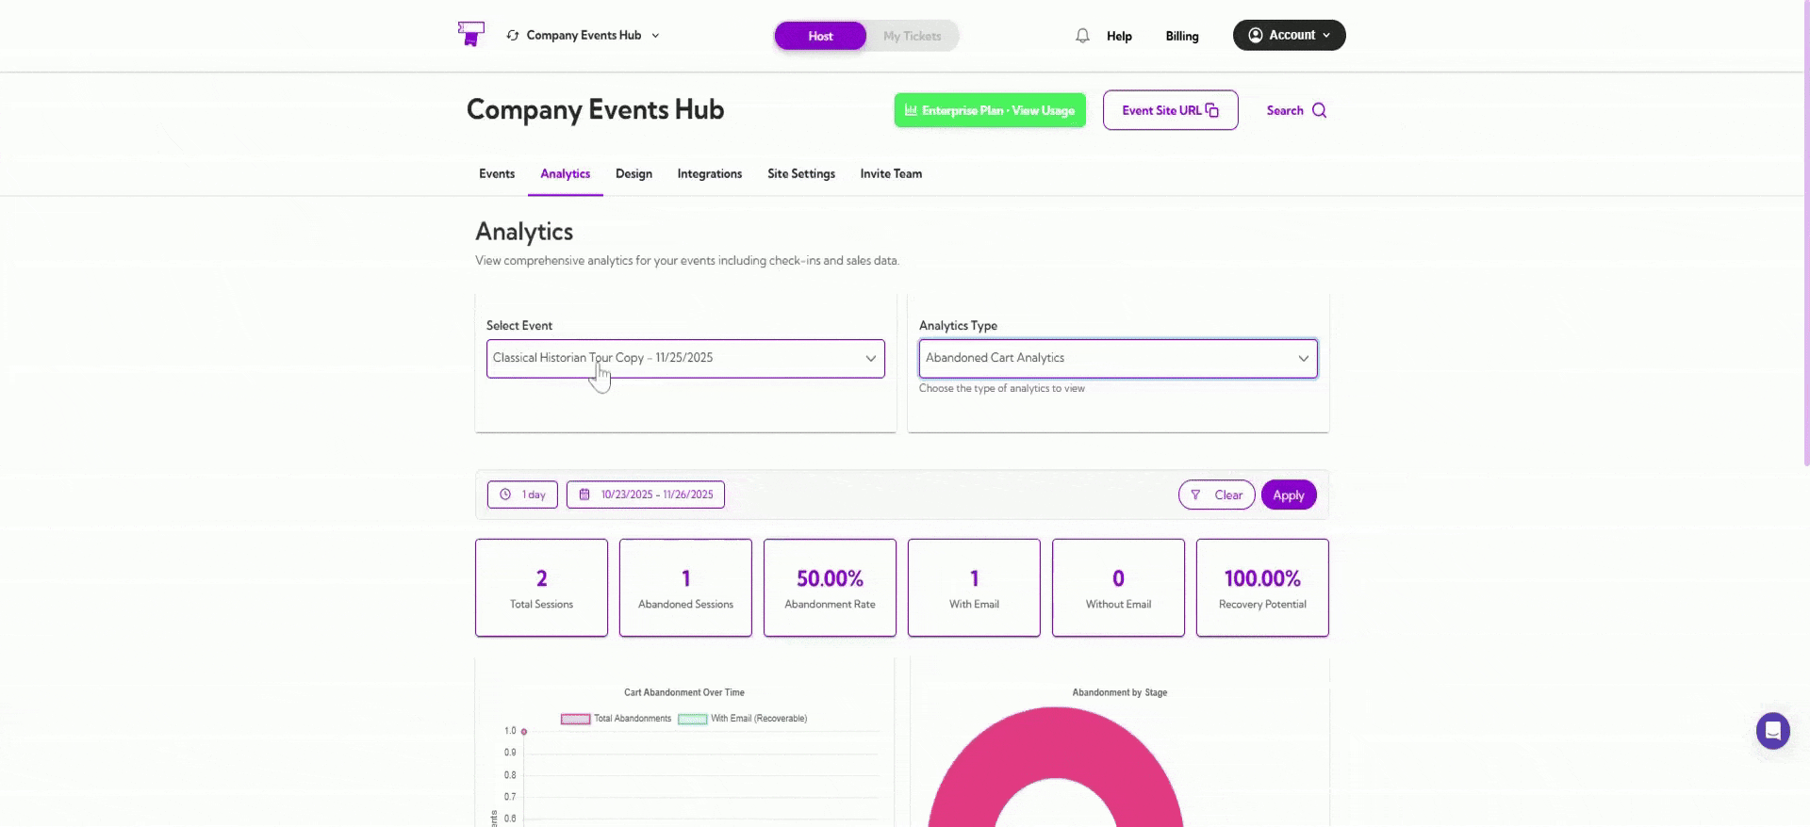Screen dimensions: 1810x827
Task: Click 'Choose the type of analytics to view' text
Action: tap(1001, 388)
